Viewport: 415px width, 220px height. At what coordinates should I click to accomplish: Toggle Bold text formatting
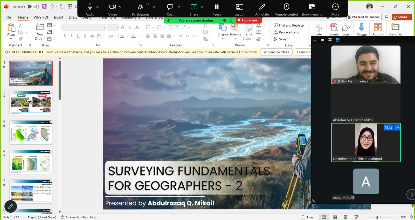(65, 36)
